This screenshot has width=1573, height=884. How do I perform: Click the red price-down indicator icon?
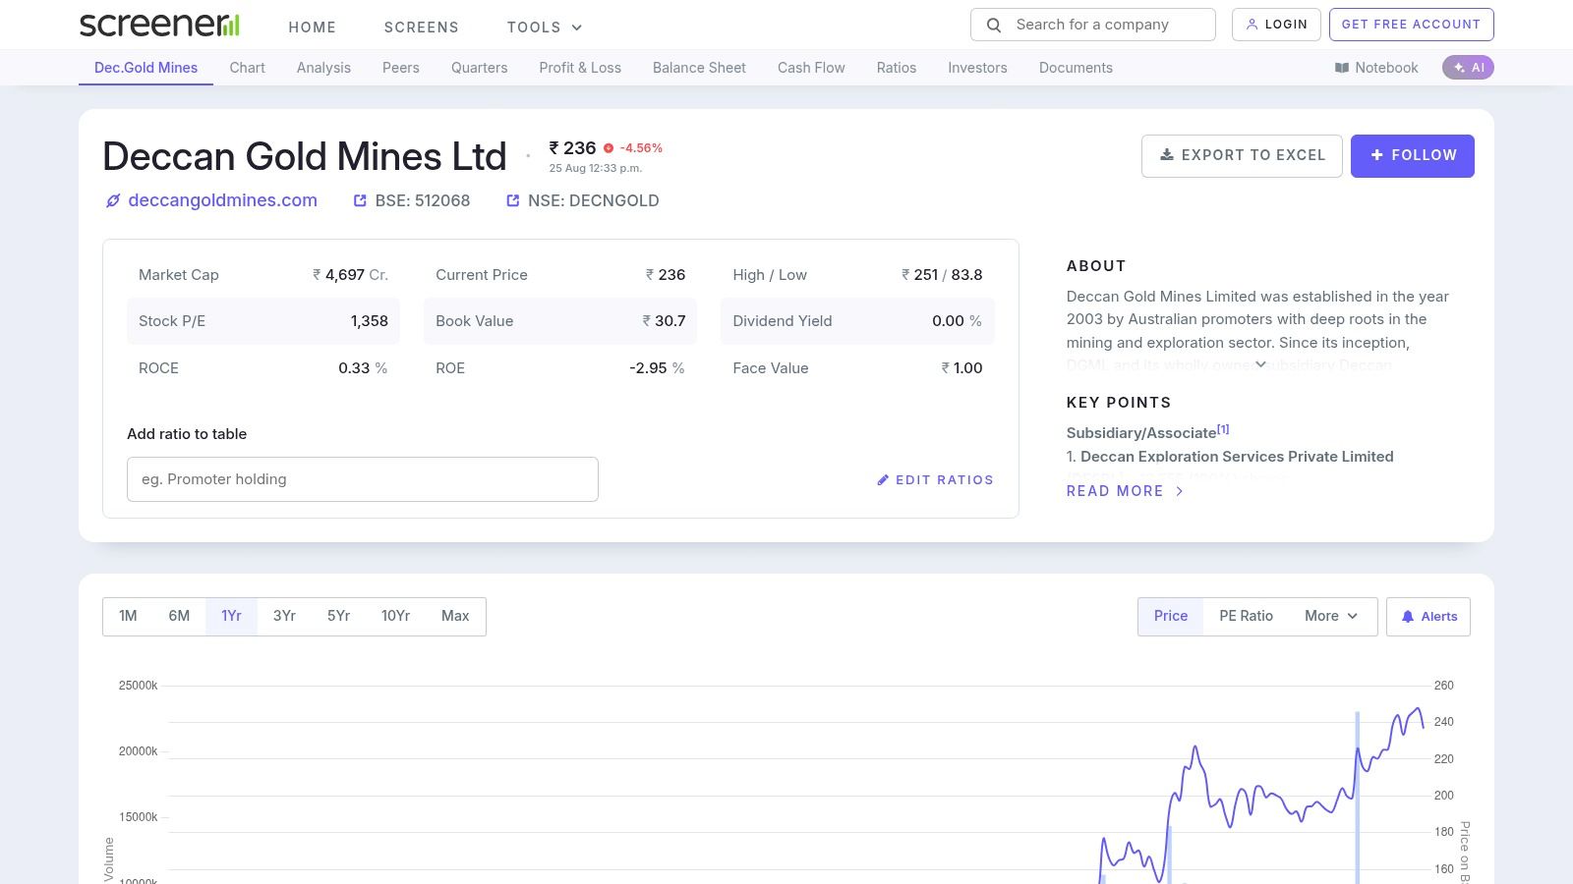click(609, 148)
